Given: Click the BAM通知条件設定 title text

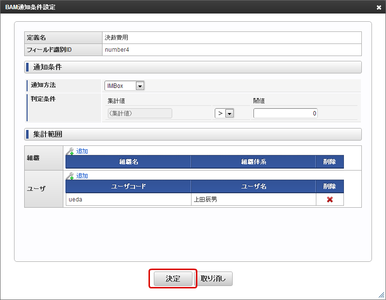Looking at the screenshot, I should coord(30,7).
